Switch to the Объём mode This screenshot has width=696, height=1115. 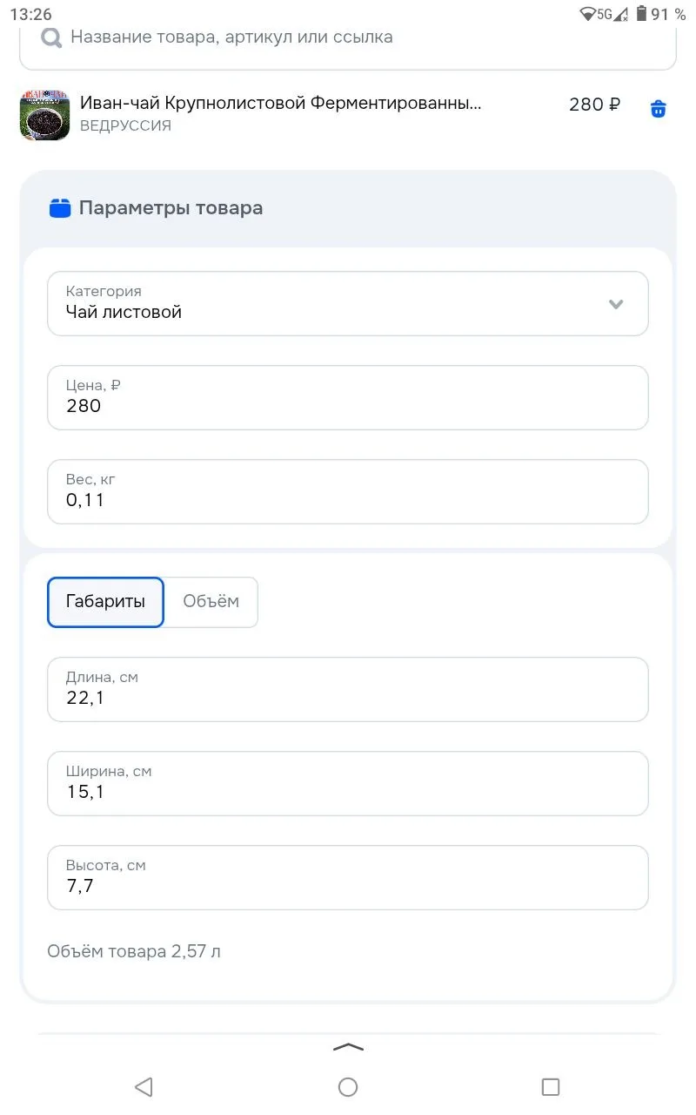click(211, 602)
